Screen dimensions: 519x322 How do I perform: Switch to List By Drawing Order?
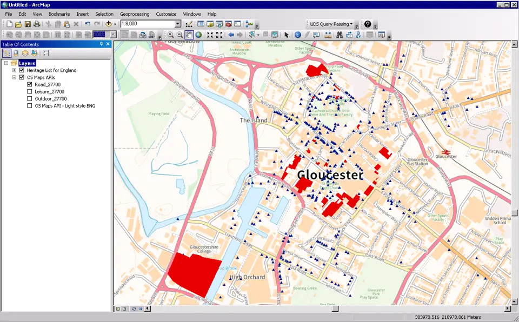tap(6, 53)
